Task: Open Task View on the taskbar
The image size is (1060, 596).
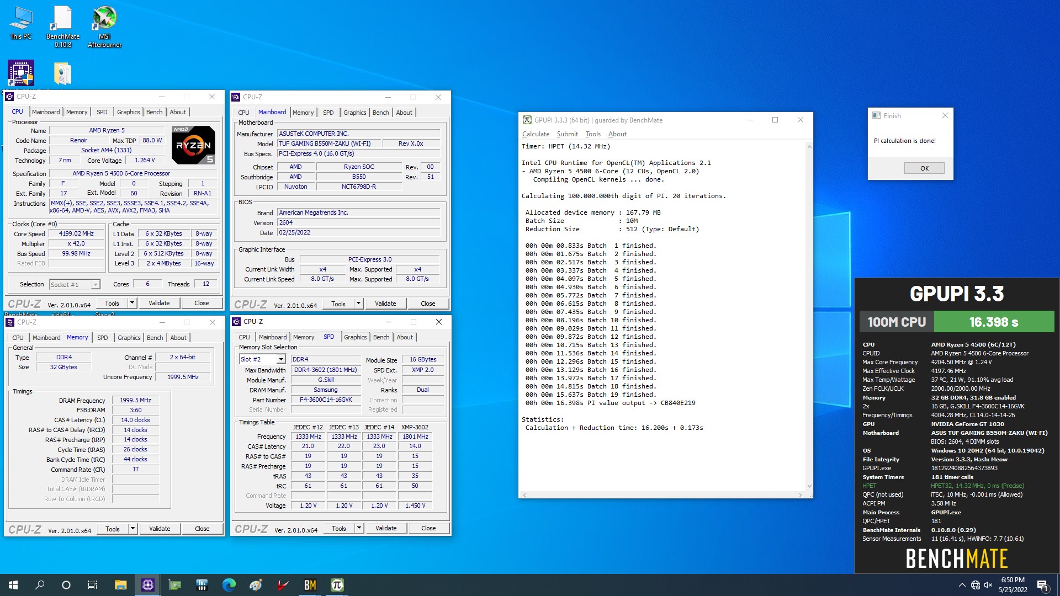Action: pyautogui.click(x=93, y=585)
